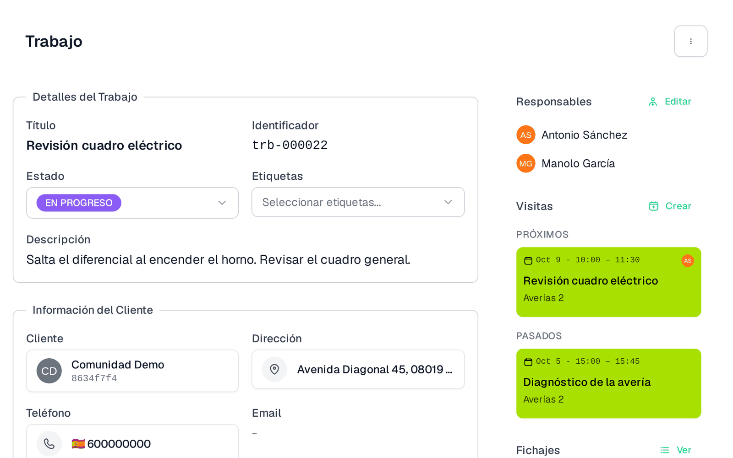The width and height of the screenshot is (733, 458).
Task: Click the phone number 600000000
Action: (119, 444)
